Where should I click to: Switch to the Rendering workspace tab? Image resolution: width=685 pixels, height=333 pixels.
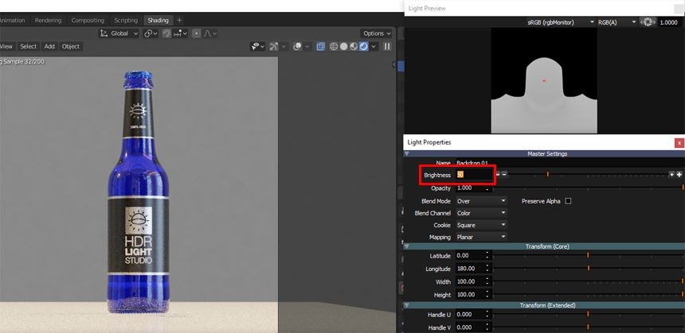[x=48, y=21]
